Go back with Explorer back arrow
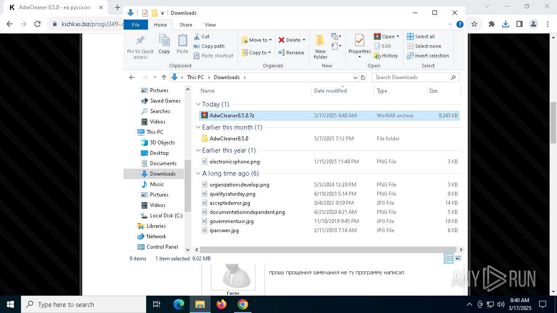The image size is (557, 313). coord(132,77)
